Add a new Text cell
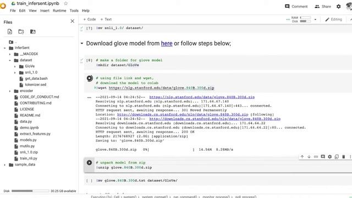 pyautogui.click(x=106, y=19)
